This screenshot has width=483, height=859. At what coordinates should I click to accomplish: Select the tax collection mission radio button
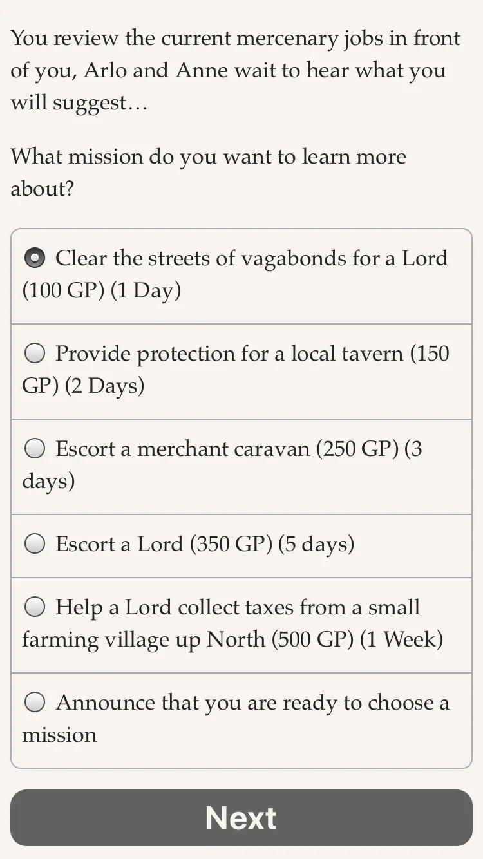(35, 607)
